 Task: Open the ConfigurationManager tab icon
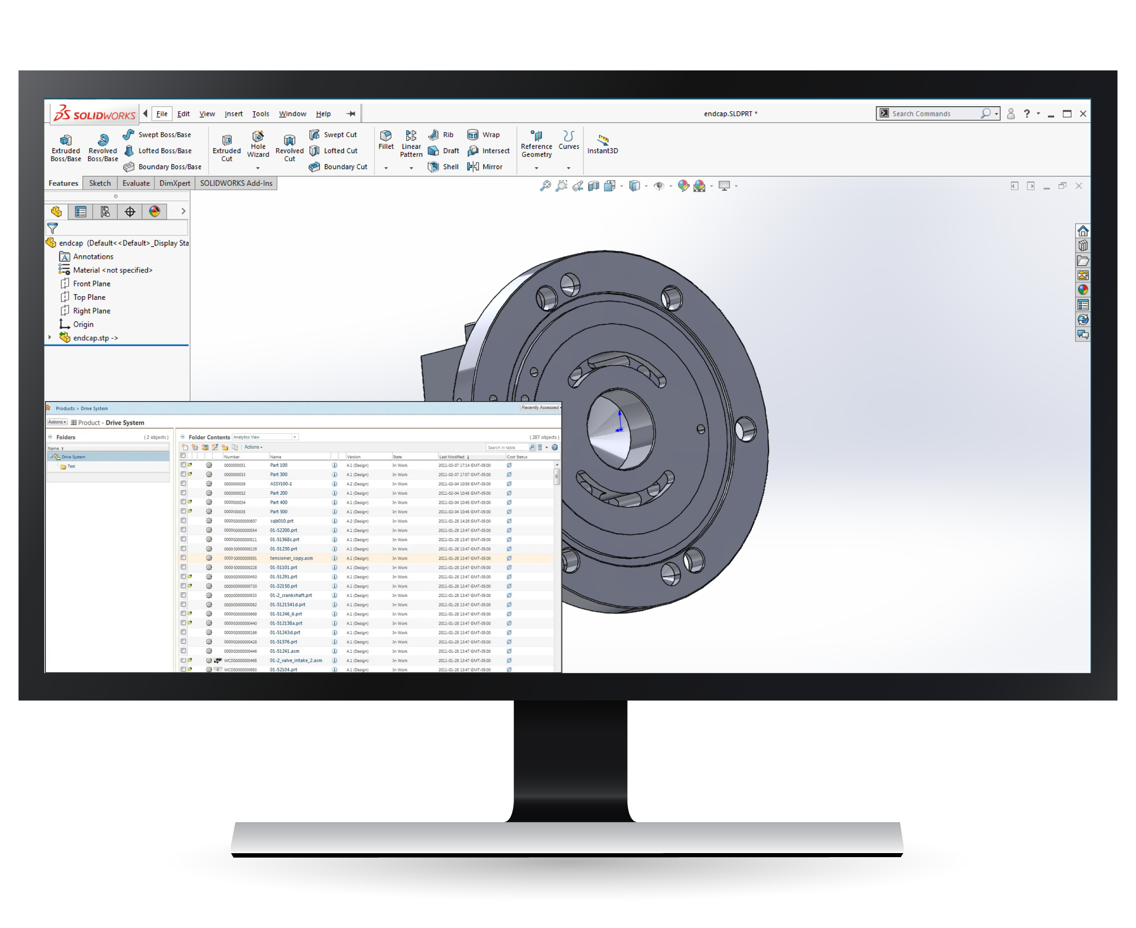(105, 212)
